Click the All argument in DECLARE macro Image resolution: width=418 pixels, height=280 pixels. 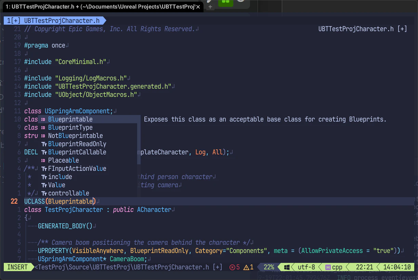tap(218, 152)
